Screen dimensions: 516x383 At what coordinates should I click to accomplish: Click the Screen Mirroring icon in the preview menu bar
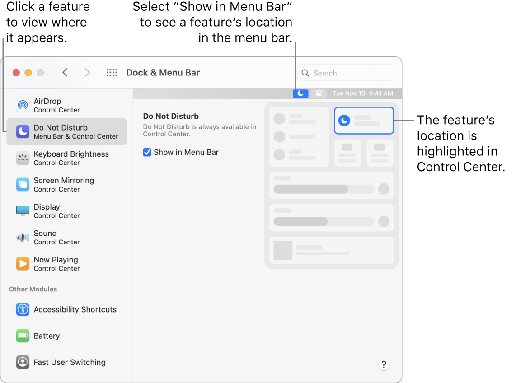[x=319, y=93]
